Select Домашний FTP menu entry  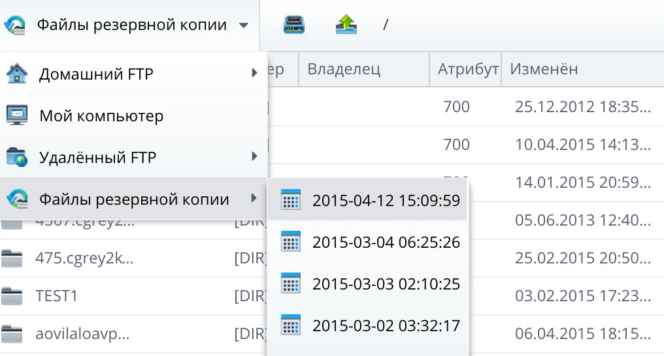(133, 74)
